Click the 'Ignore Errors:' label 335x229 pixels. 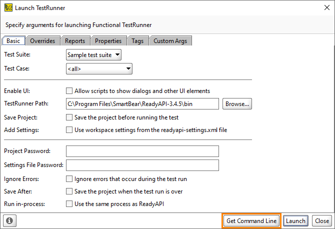point(21,179)
